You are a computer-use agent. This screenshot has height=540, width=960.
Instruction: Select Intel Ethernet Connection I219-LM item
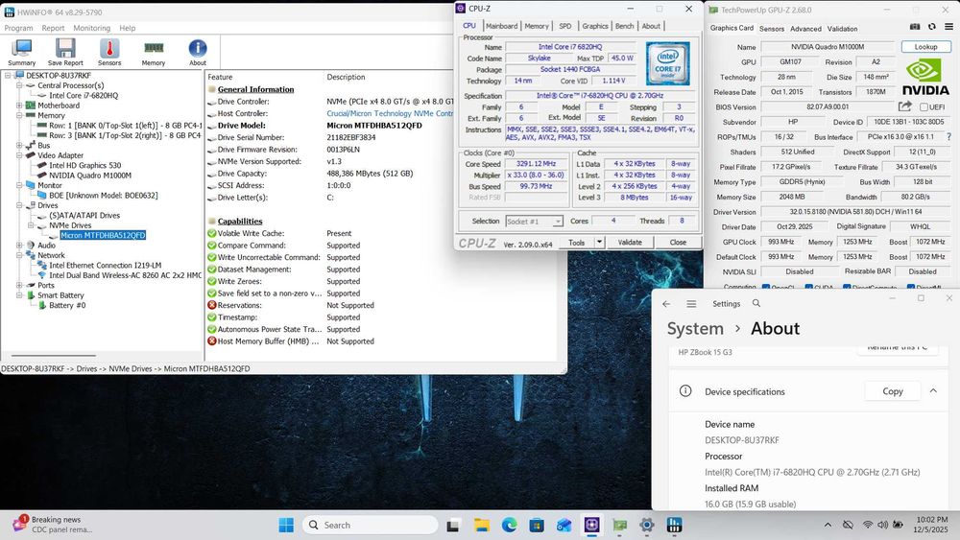pyautogui.click(x=106, y=266)
